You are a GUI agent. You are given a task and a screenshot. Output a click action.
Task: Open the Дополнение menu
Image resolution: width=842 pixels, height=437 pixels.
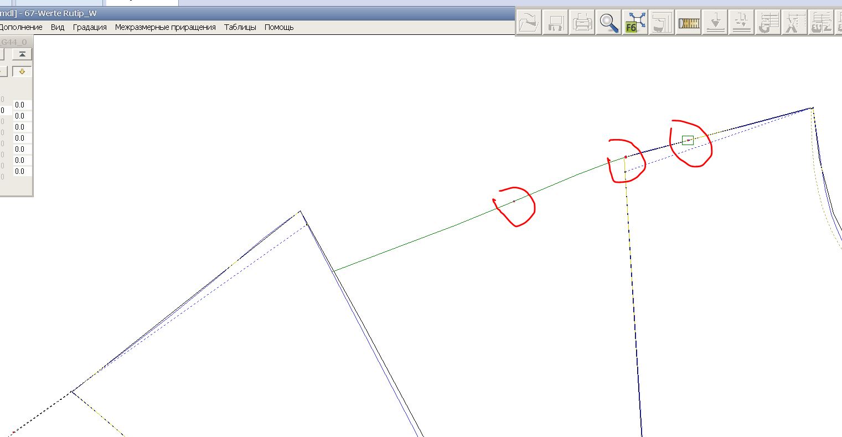tap(21, 27)
